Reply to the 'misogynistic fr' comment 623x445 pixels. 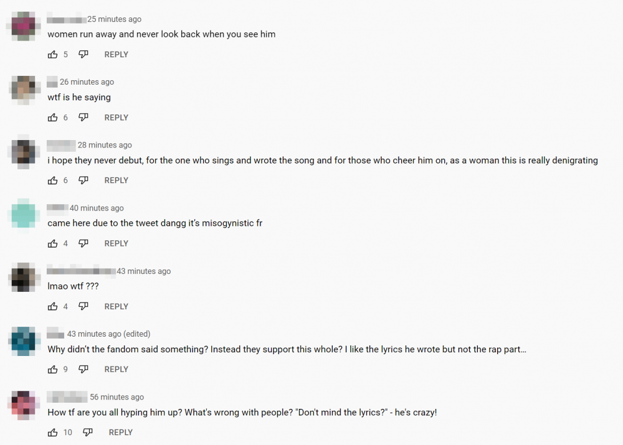click(x=116, y=243)
